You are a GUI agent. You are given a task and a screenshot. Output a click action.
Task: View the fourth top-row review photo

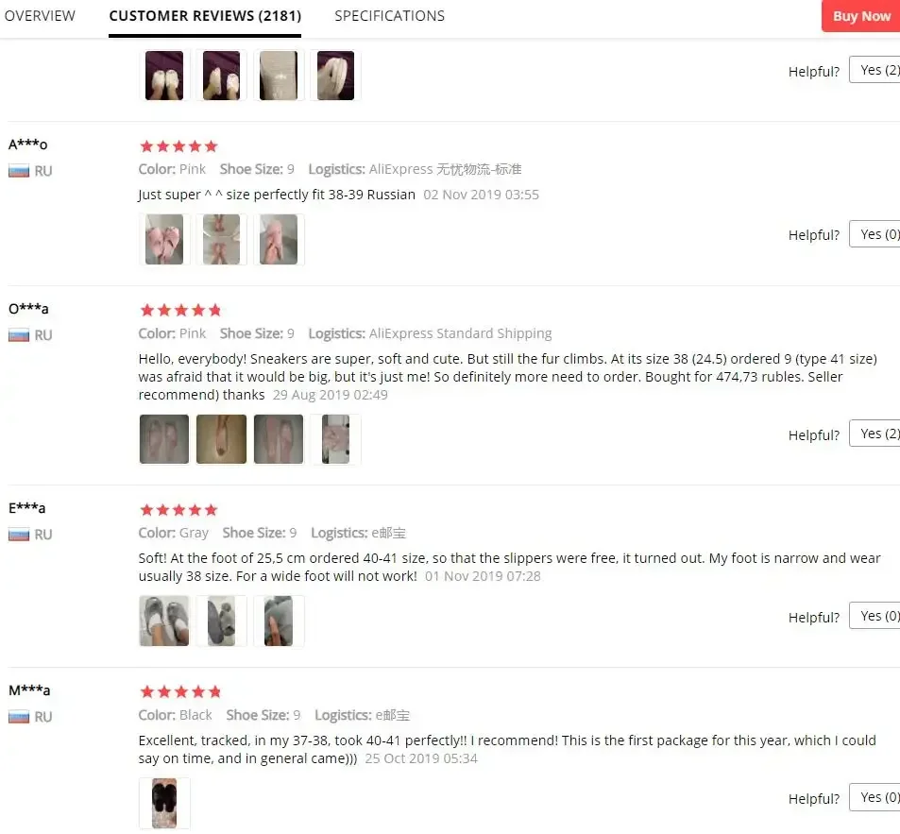click(x=336, y=76)
